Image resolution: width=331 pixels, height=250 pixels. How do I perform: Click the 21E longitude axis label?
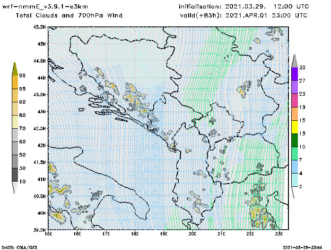(x=221, y=234)
